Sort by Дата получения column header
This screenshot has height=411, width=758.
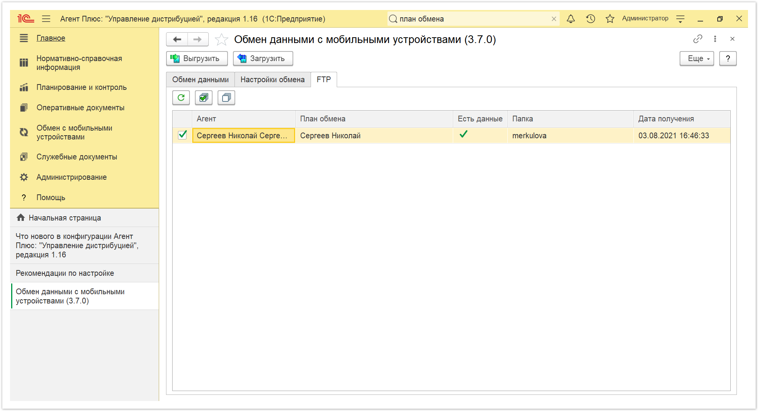pyautogui.click(x=682, y=119)
